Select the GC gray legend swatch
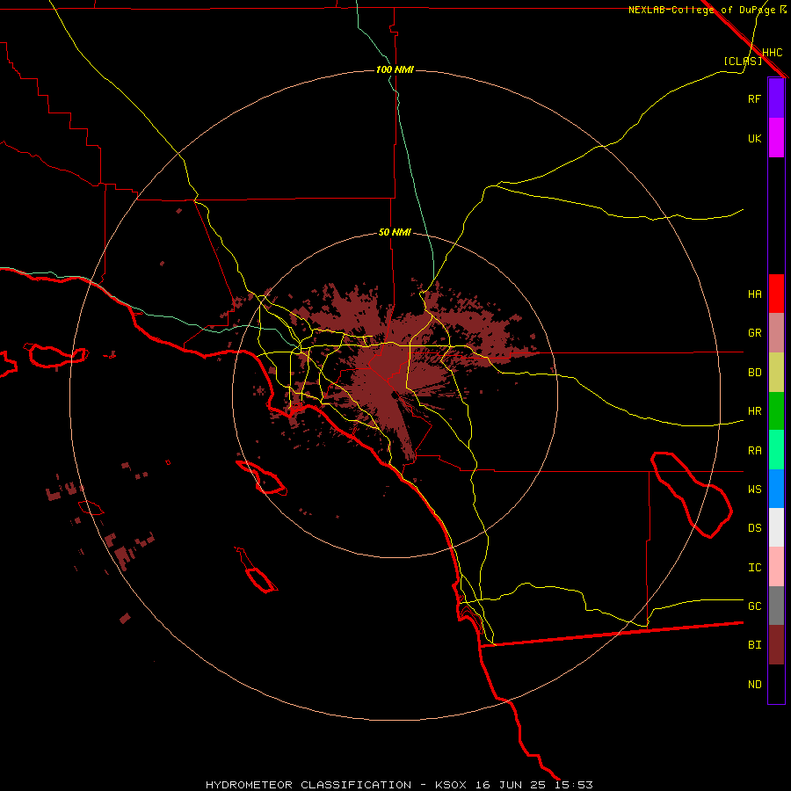Image resolution: width=791 pixels, height=791 pixels. 776,606
